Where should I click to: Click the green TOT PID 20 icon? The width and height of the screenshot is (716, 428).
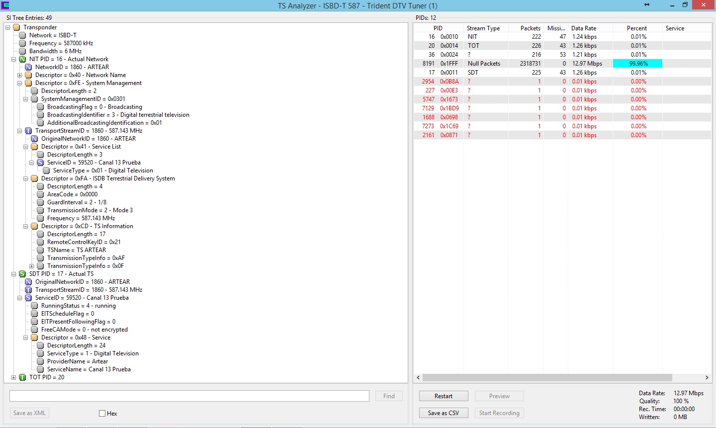pos(22,377)
